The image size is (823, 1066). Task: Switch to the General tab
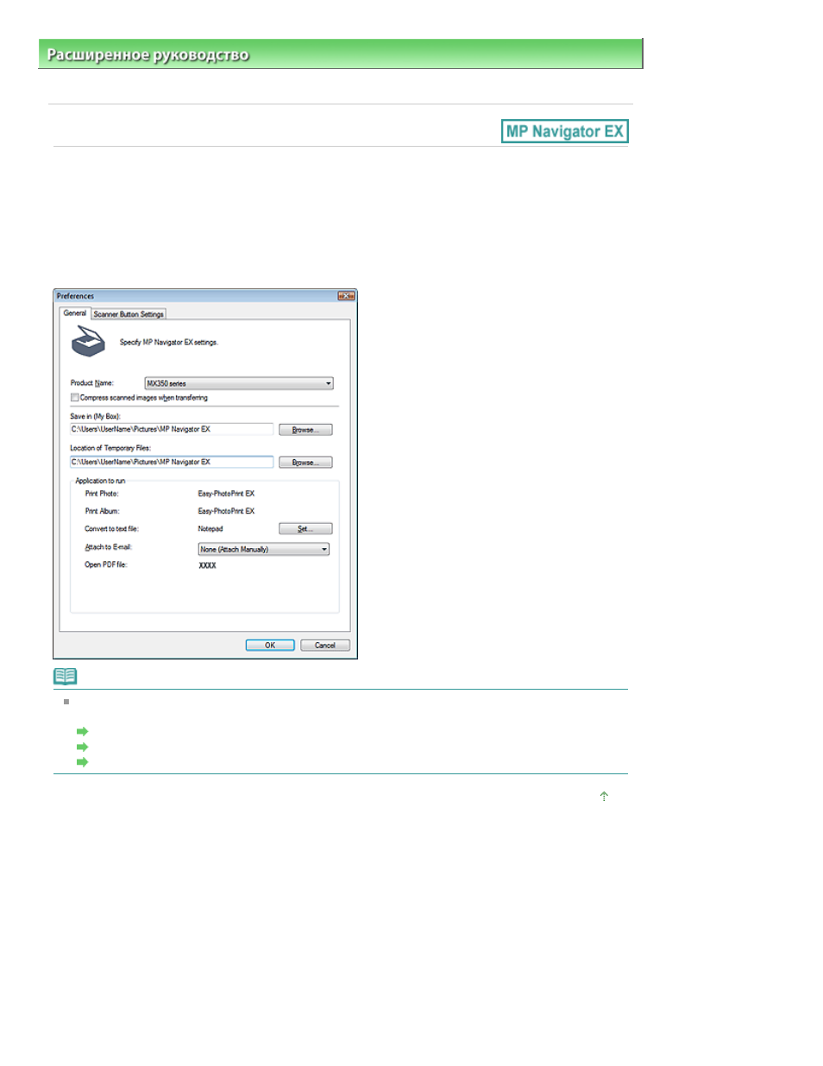[x=75, y=313]
